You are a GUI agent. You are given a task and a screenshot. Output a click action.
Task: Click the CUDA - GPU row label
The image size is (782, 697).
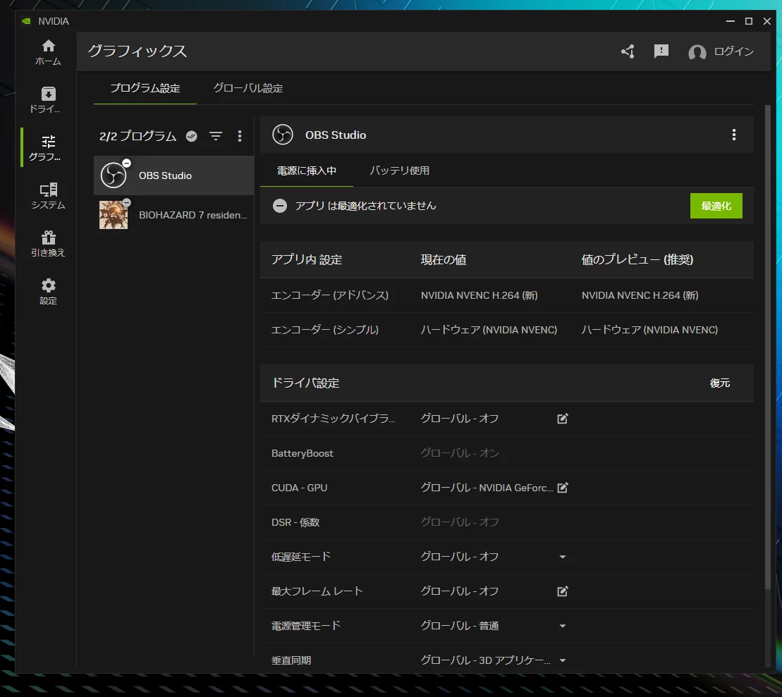pos(299,488)
